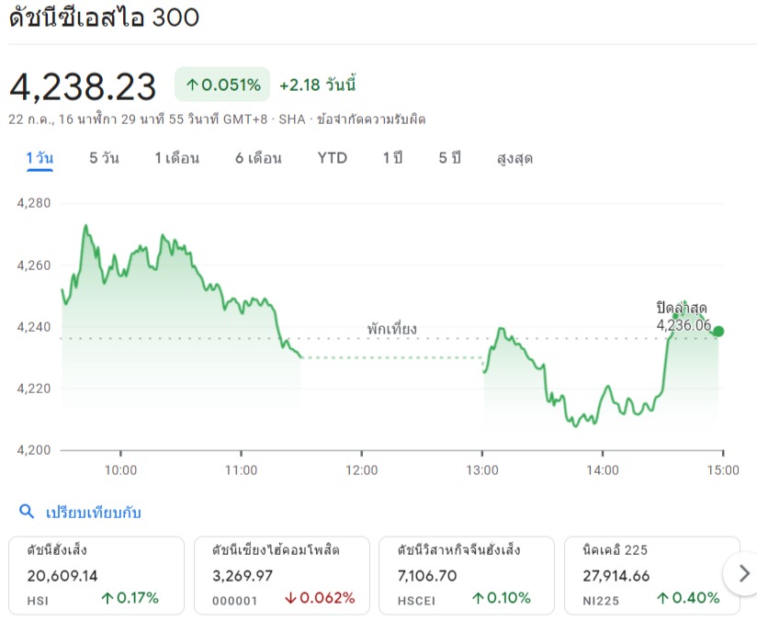This screenshot has width=757, height=621.
Task: Click the next arrow on comparison cards
Action: click(x=744, y=573)
